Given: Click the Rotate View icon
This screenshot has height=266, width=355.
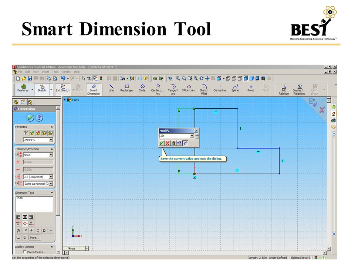Looking at the screenshot, I should pyautogui.click(x=202, y=78).
